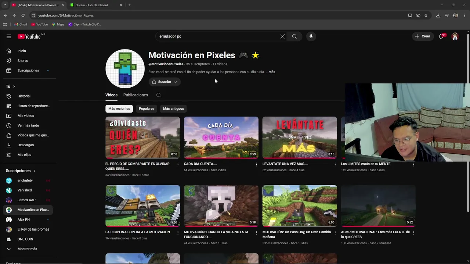Open the account avatar menu

click(x=455, y=36)
